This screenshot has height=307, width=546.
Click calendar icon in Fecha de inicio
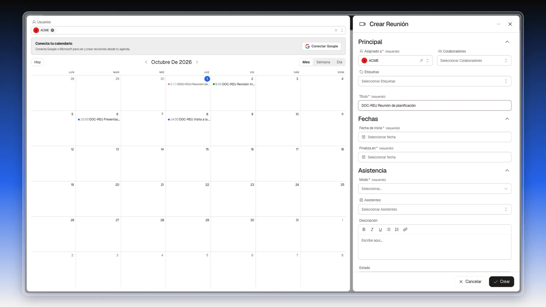click(x=363, y=137)
